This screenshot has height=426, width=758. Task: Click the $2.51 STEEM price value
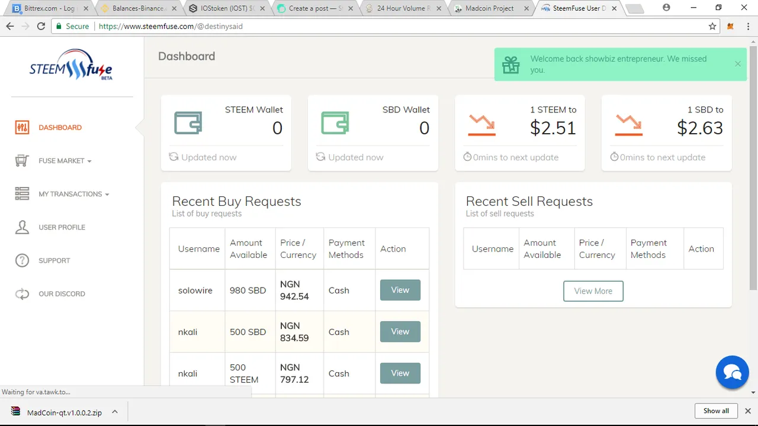(x=553, y=128)
